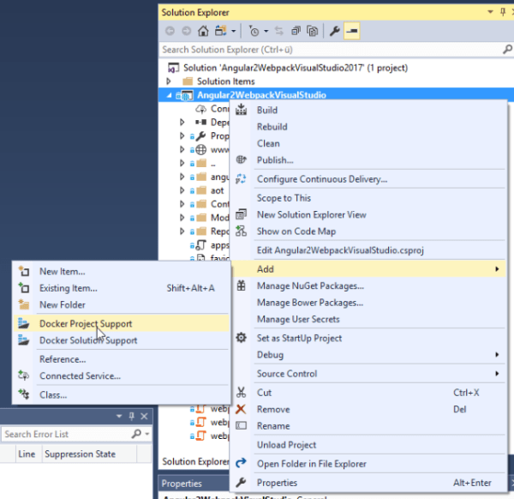Click the Sync with Active Document icon
The image size is (514, 499).
coord(279,31)
